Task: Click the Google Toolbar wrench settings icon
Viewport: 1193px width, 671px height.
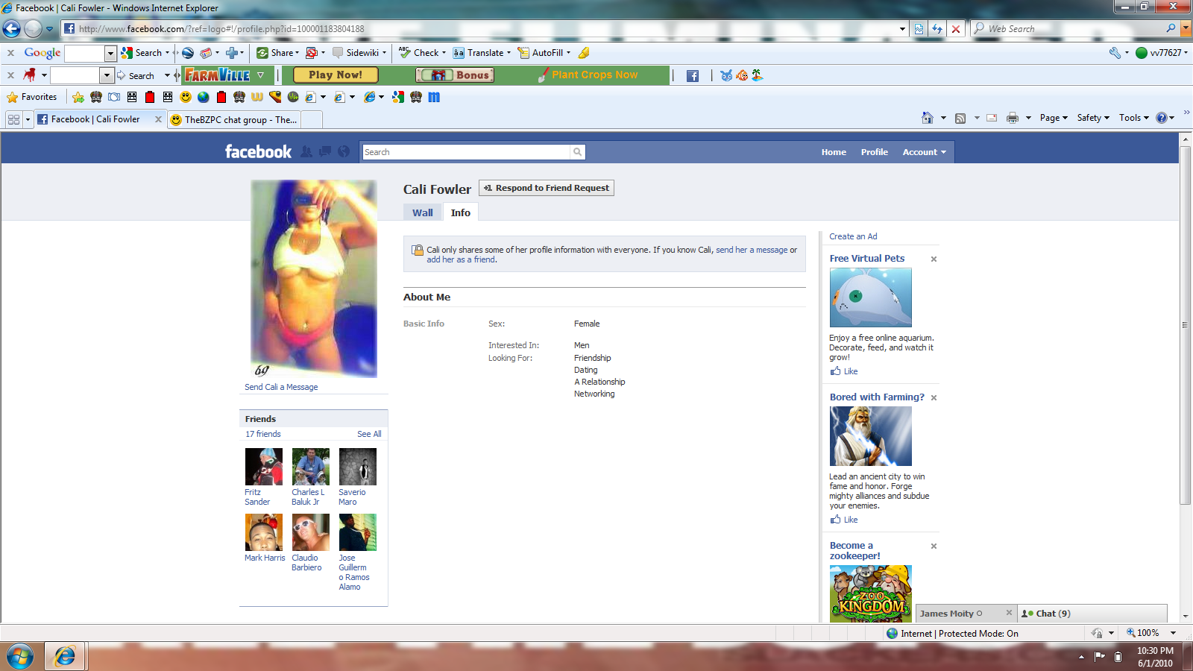Action: (1115, 53)
